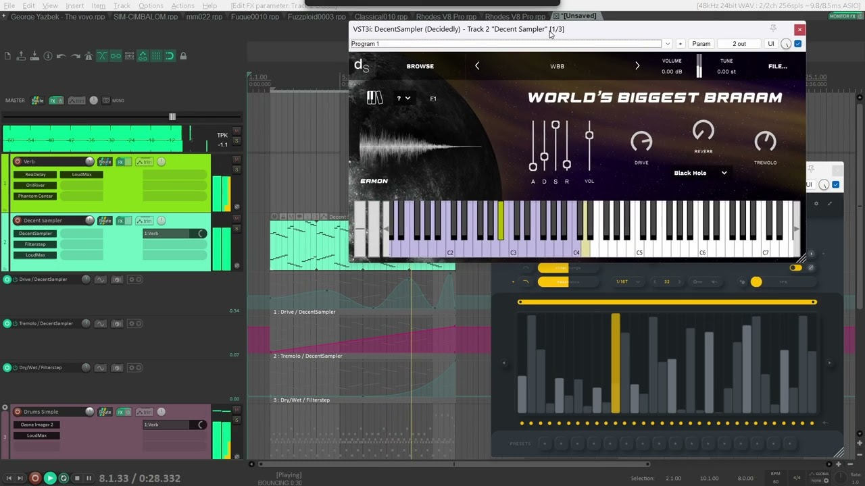Click the Redo arrow in toolbar
Image resolution: width=865 pixels, height=486 pixels.
[x=75, y=56]
